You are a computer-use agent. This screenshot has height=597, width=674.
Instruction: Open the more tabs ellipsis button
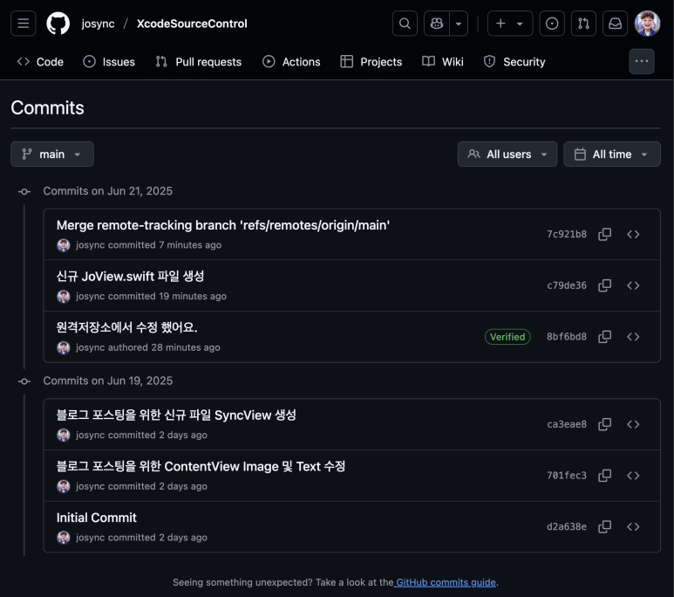[x=642, y=62]
